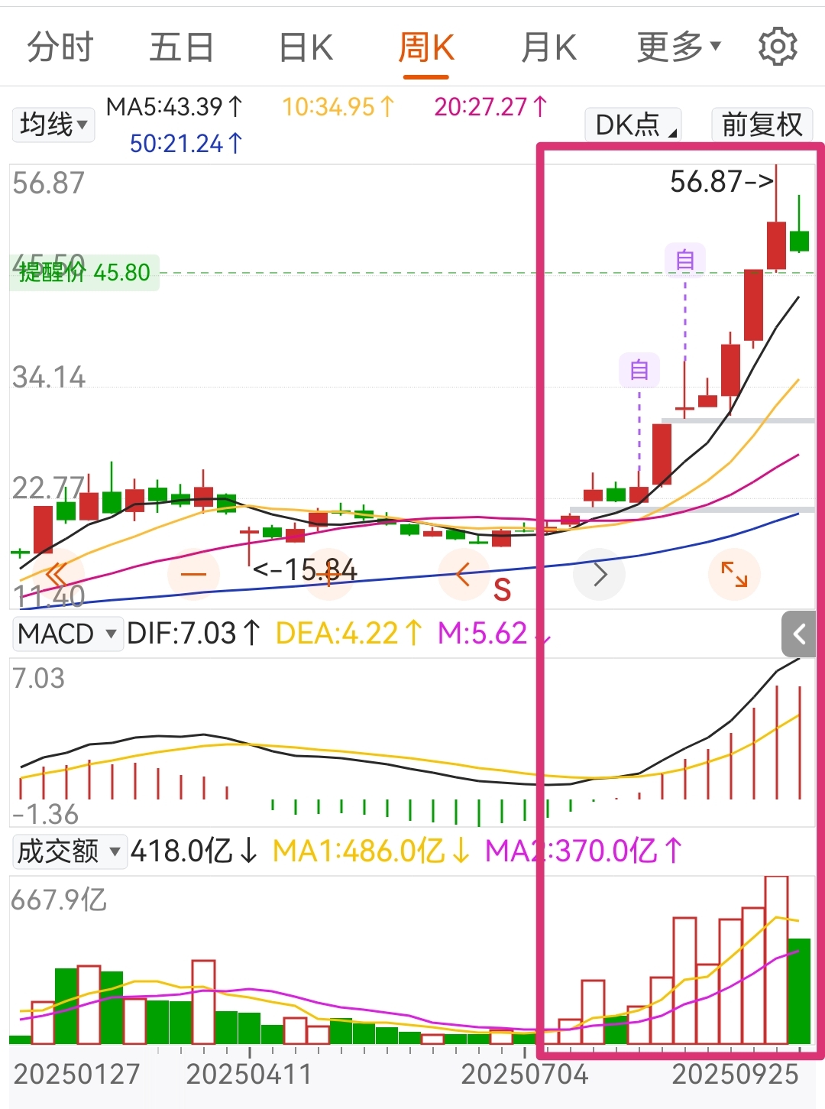Screen dimensions: 825x1109
Task: Tap the red S signal marker
Action: 502,590
